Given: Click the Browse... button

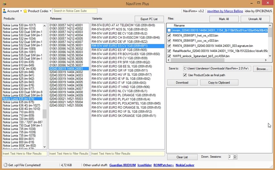Looking at the screenshot, I should [x=262, y=69].
